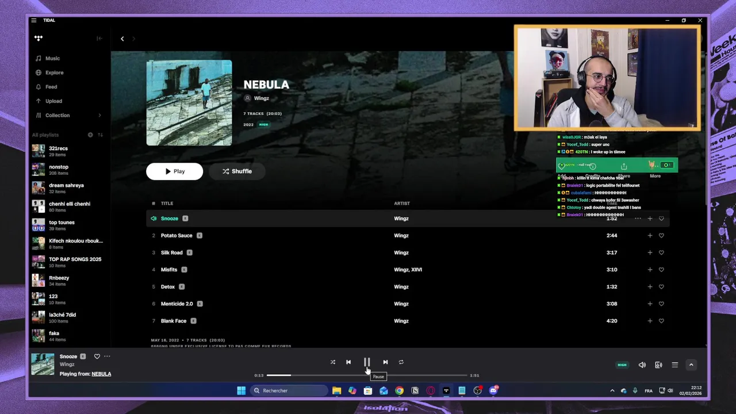Like the Menticide 2.0 track
736x414 pixels.
[661, 304]
